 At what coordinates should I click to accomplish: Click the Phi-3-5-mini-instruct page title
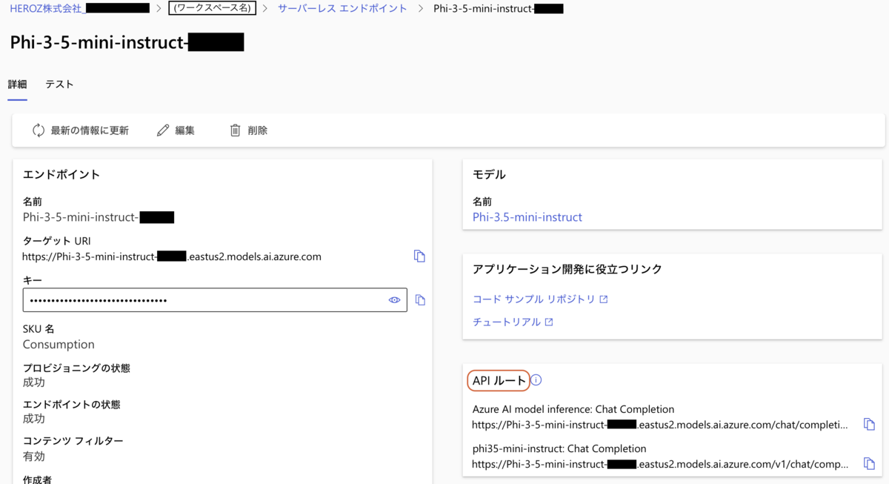(x=127, y=42)
